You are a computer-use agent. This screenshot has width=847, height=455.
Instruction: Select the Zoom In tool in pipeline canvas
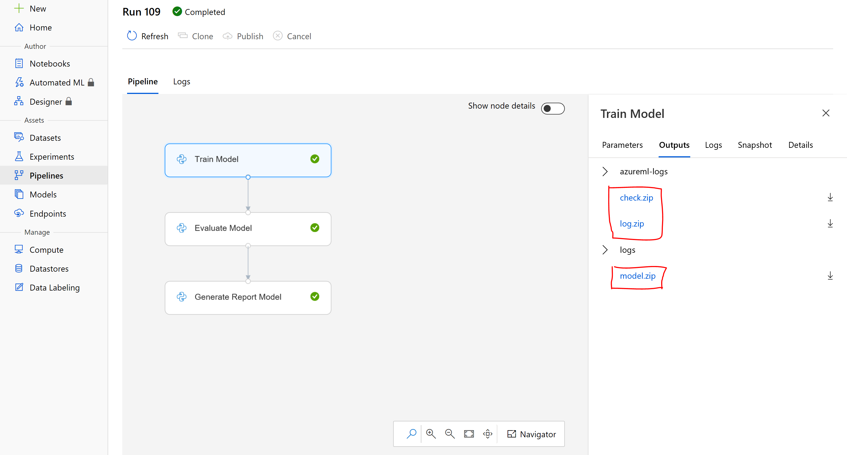click(x=431, y=434)
